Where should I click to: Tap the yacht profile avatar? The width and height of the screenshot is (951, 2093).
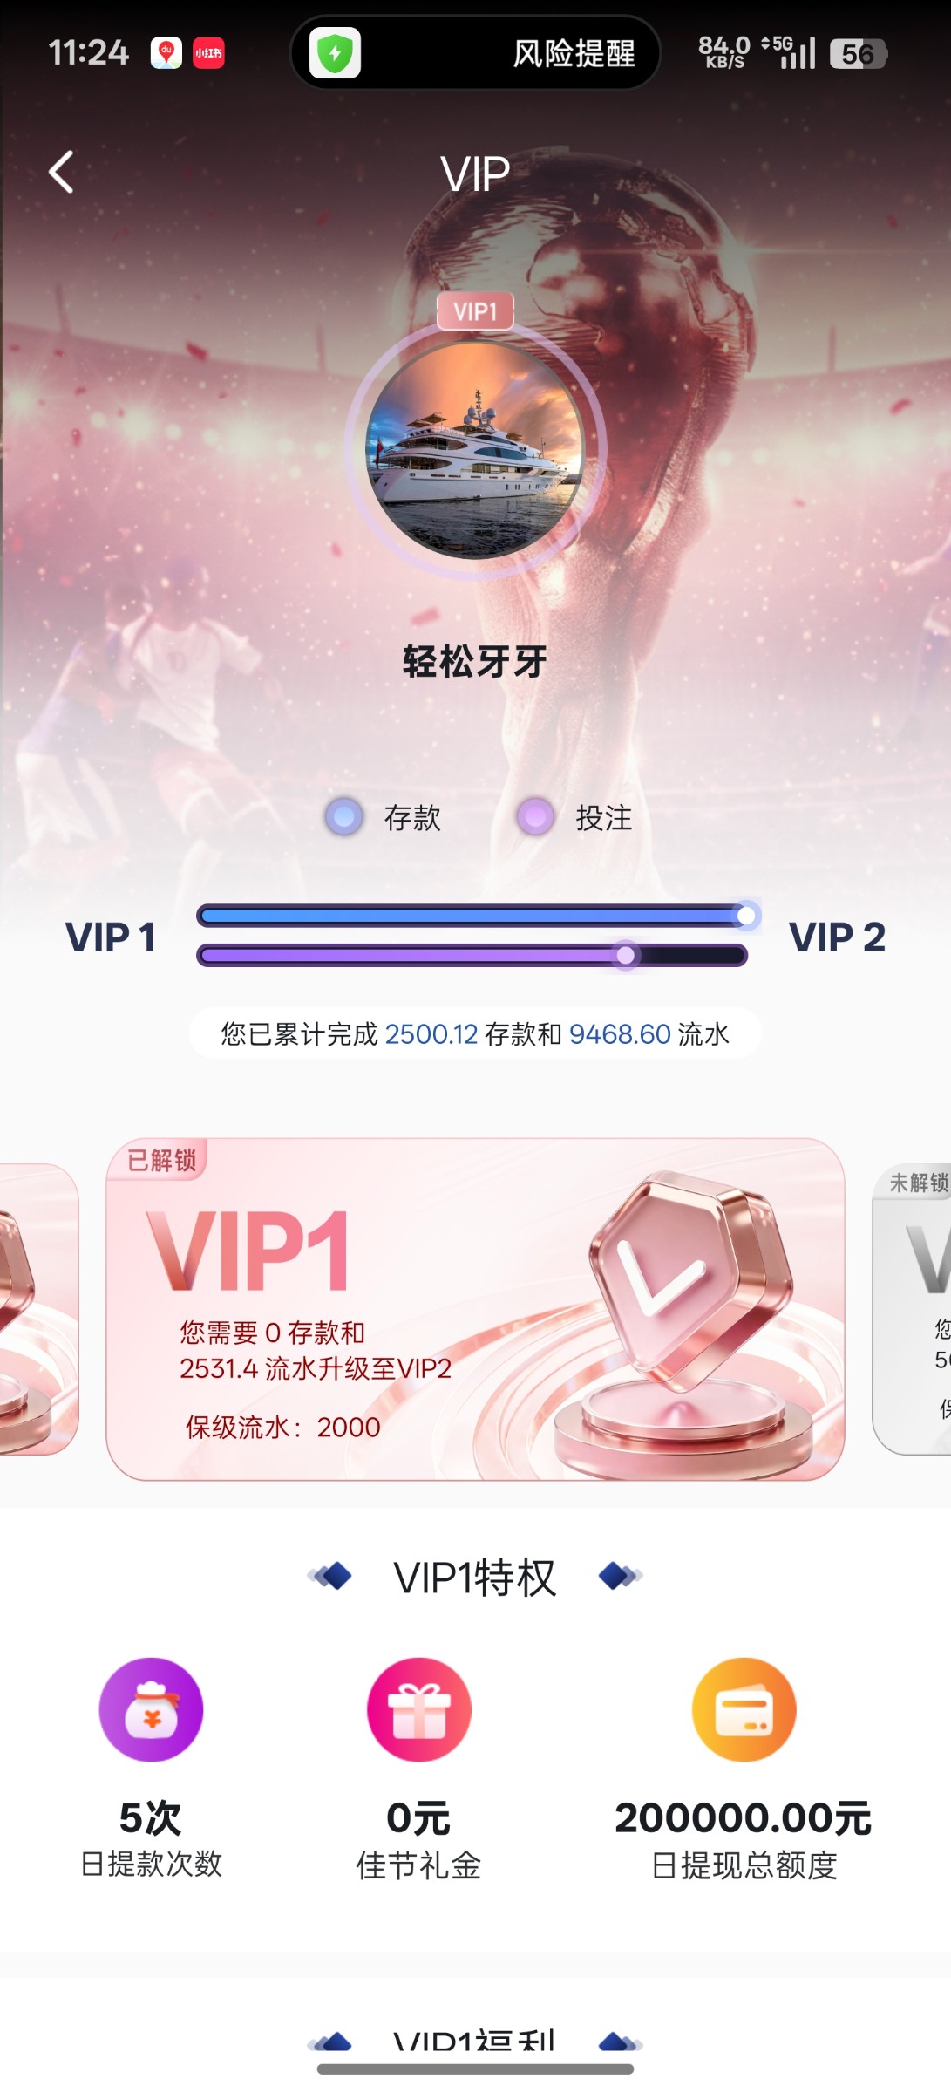point(475,449)
